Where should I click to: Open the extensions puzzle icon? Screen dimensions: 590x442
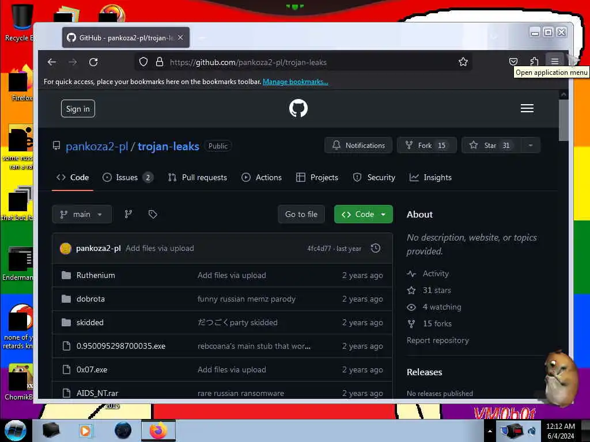(x=534, y=62)
